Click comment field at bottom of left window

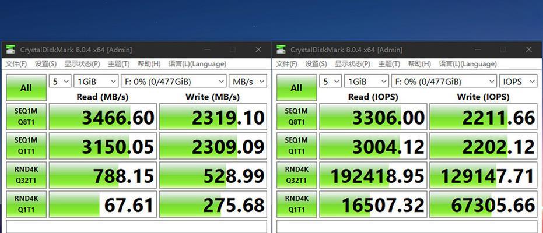coord(136,227)
